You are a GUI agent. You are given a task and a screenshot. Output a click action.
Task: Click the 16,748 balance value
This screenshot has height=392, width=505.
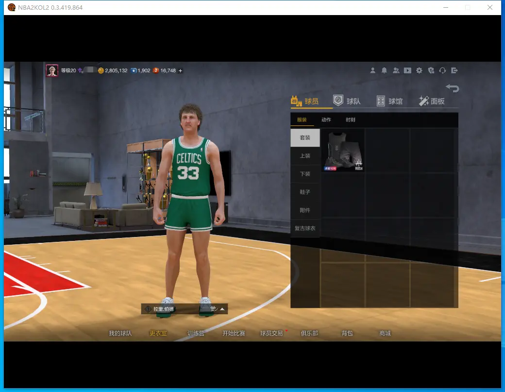pos(168,70)
